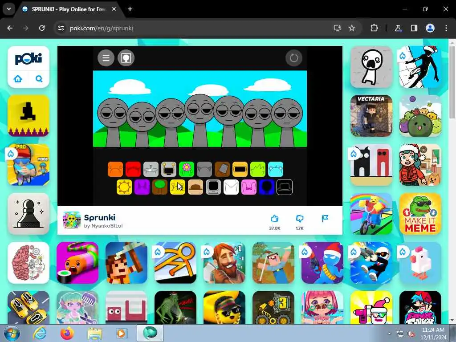
Task: Open the white chicken crossing game thumbnail
Action: (x=420, y=263)
